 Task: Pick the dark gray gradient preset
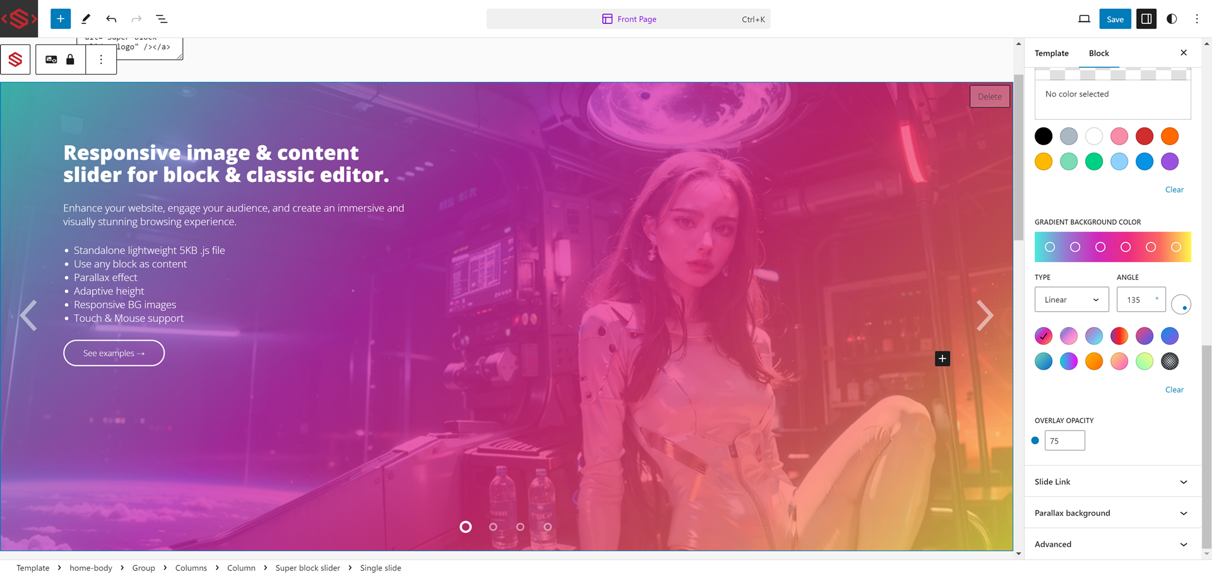click(x=1170, y=361)
